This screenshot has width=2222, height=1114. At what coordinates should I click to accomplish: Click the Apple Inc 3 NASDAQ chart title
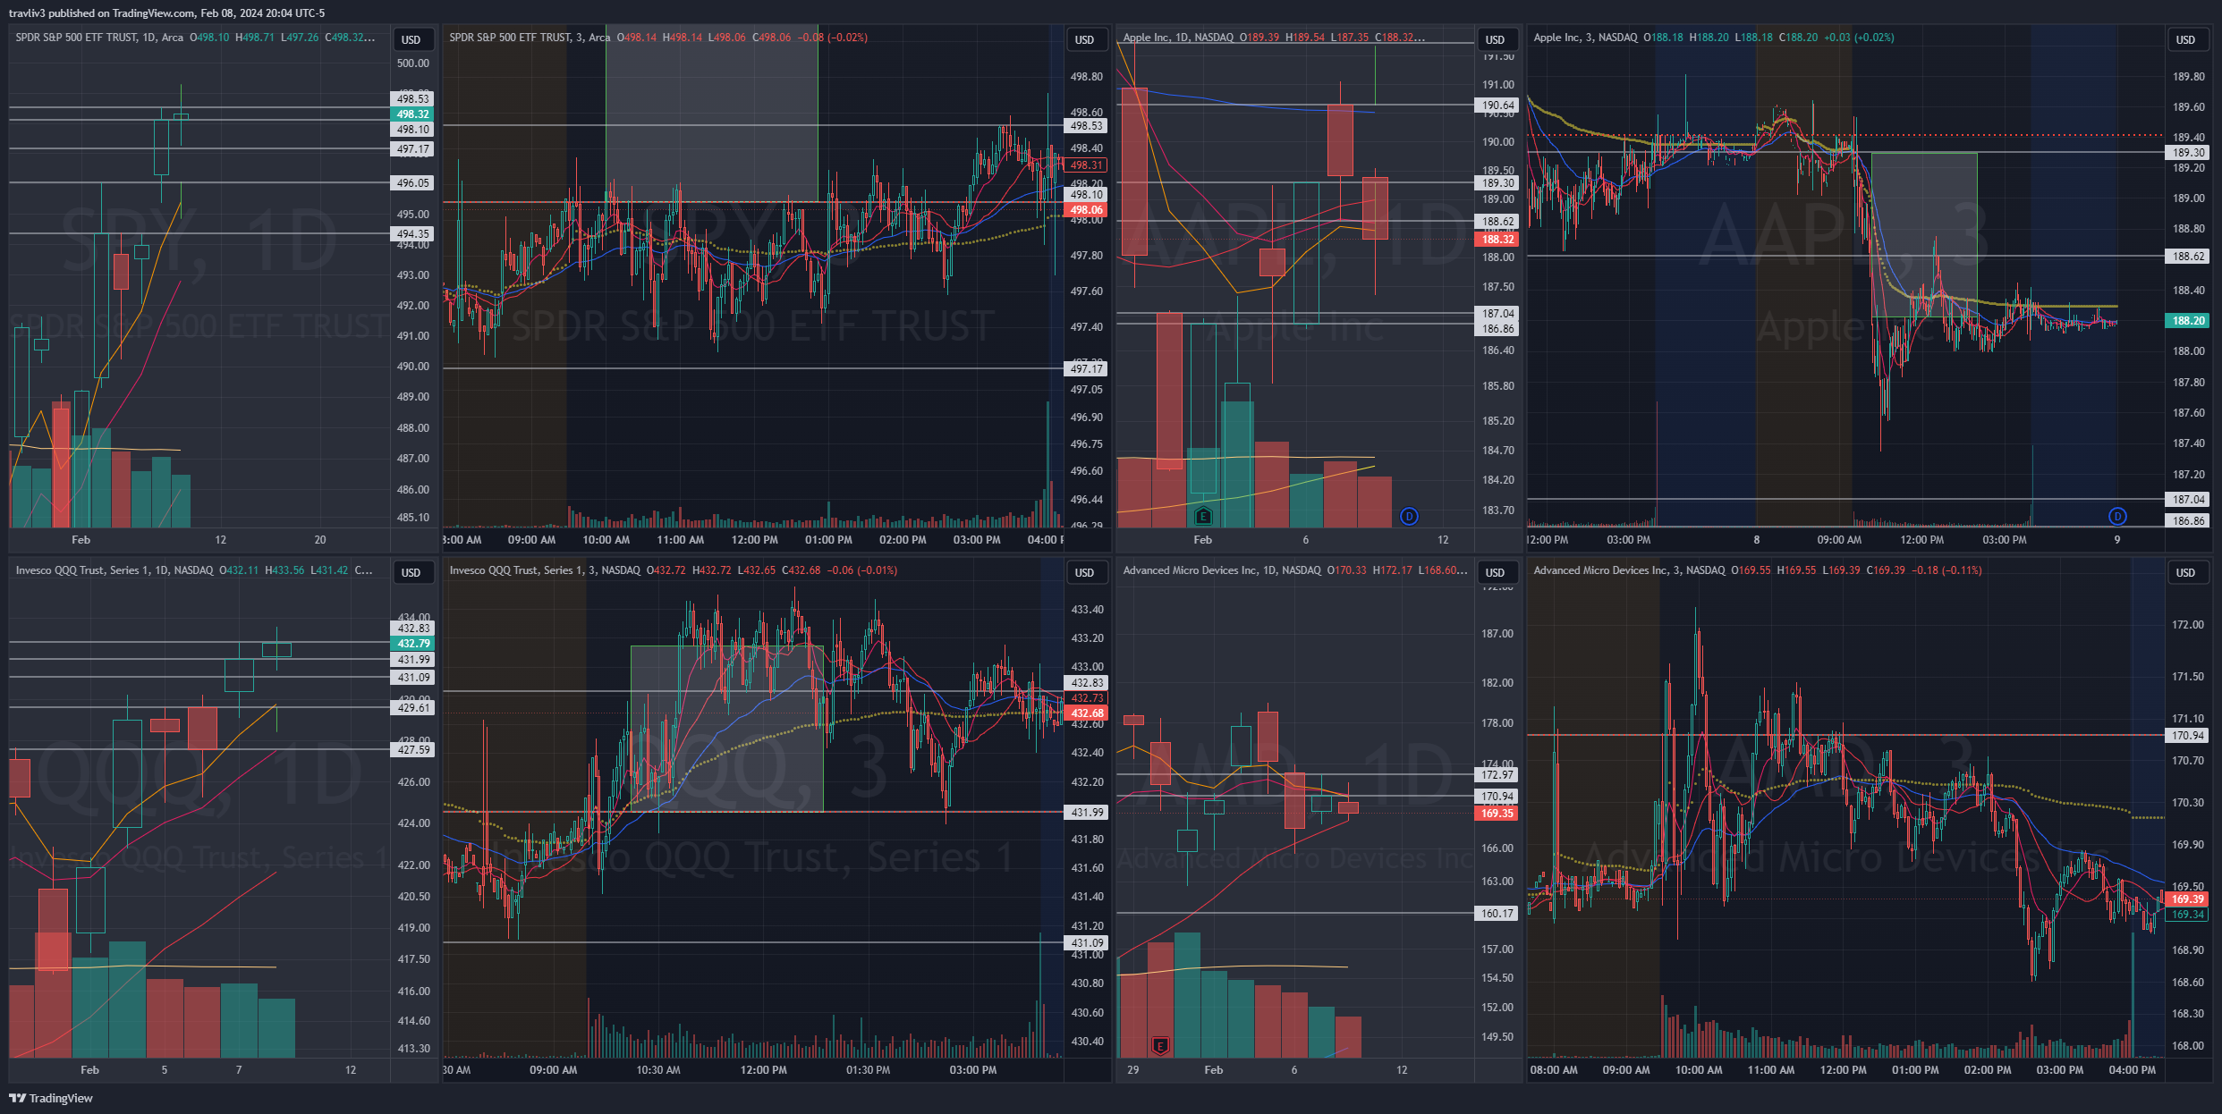pyautogui.click(x=1585, y=38)
